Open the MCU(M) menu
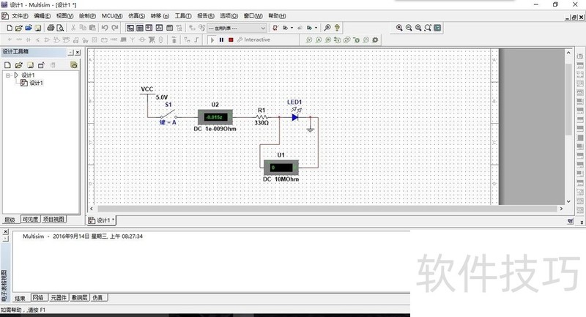 112,15
